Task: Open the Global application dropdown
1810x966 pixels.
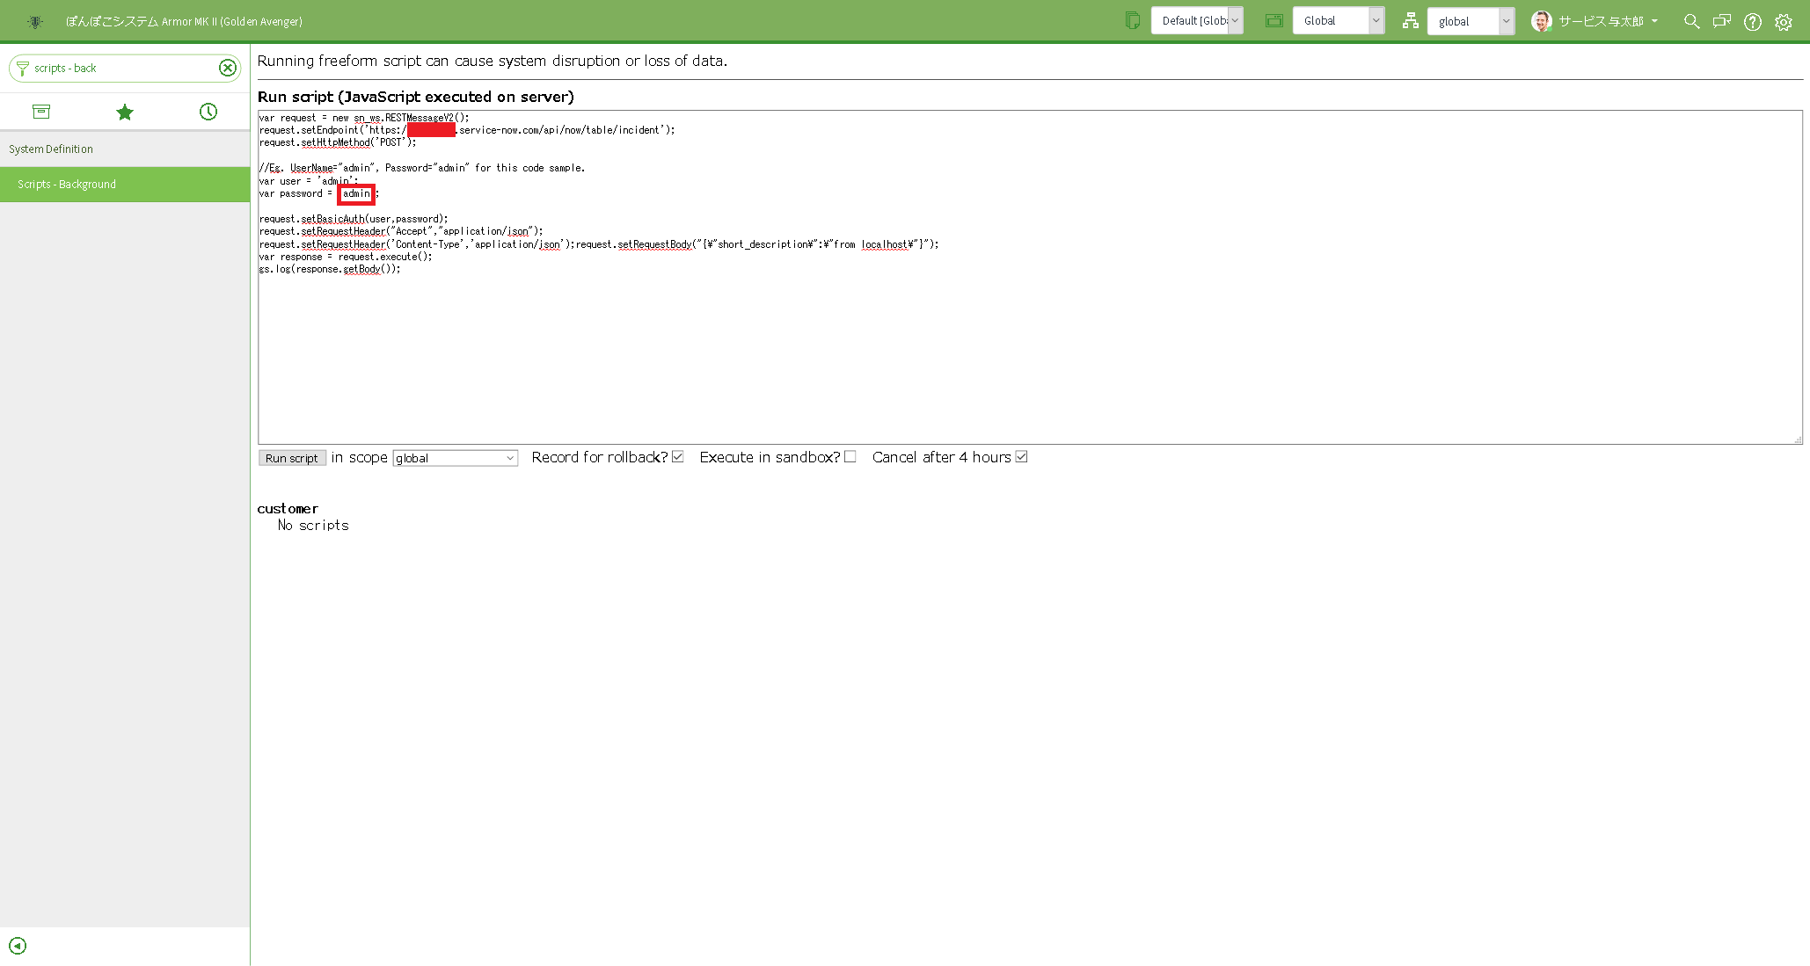Action: (1339, 21)
